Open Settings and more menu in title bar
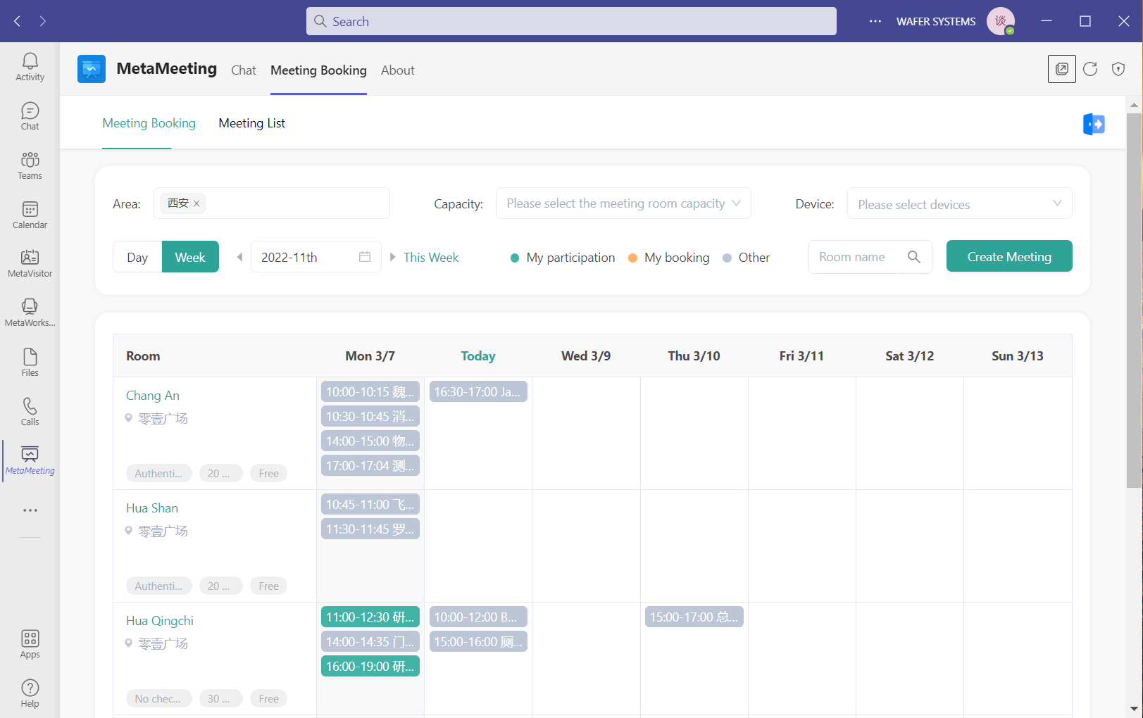This screenshot has height=718, width=1143. (x=875, y=21)
